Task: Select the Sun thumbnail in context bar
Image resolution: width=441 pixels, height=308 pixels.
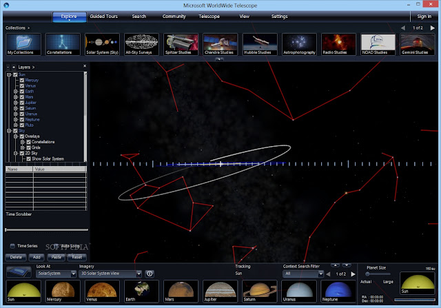Action: click(23, 291)
